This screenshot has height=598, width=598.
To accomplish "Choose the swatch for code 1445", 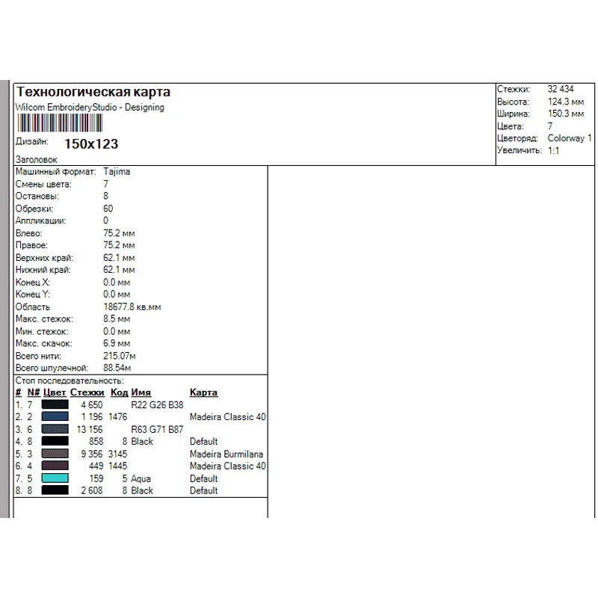I will pyautogui.click(x=55, y=466).
